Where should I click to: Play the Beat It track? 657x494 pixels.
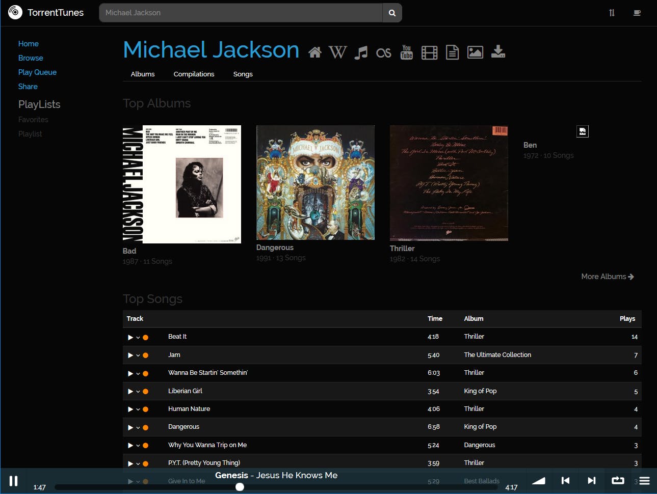pos(130,337)
